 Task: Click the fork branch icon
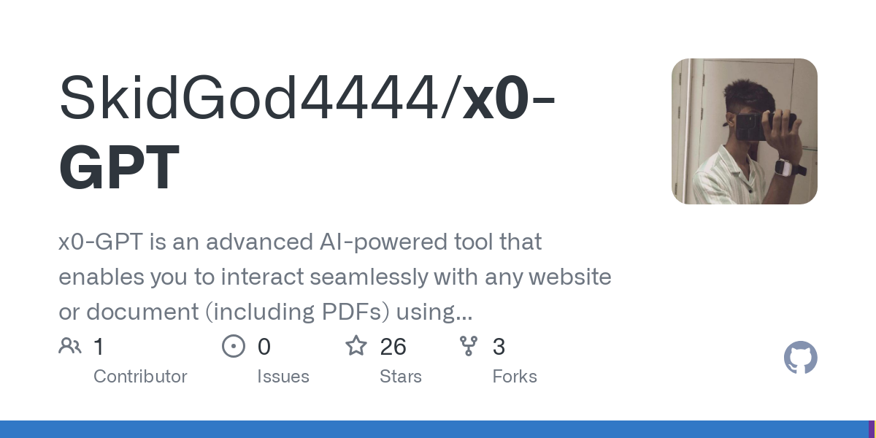click(469, 346)
